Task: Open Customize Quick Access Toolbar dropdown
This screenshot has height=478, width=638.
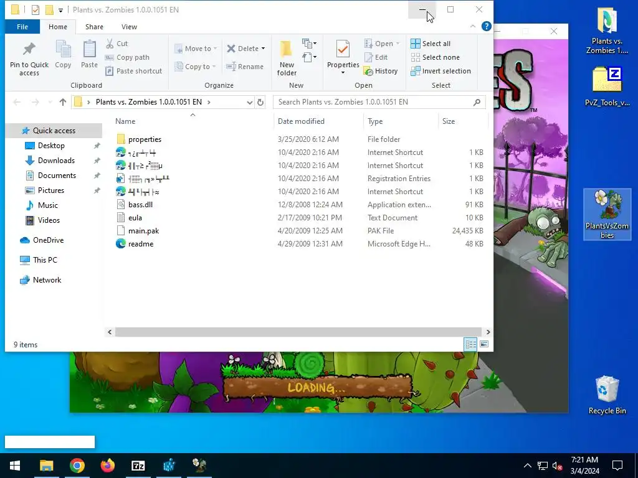Action: 60,10
